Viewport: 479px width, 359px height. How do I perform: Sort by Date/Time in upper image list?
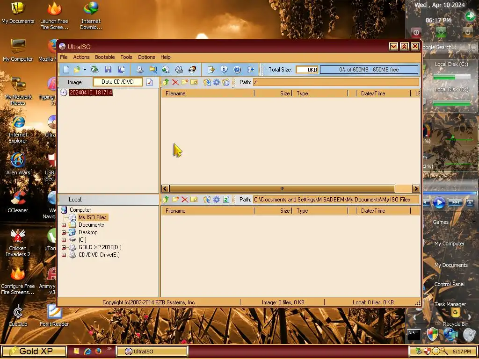coord(383,93)
